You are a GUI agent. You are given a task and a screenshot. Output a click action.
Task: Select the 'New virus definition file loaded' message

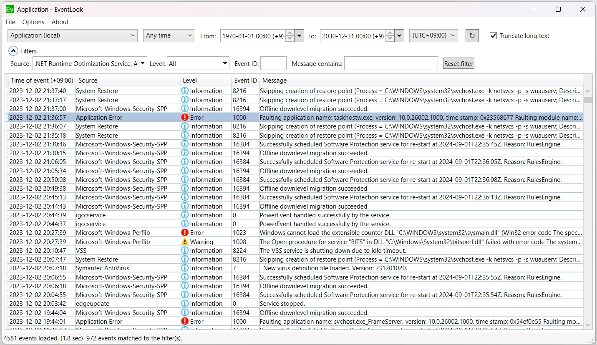click(x=421, y=268)
